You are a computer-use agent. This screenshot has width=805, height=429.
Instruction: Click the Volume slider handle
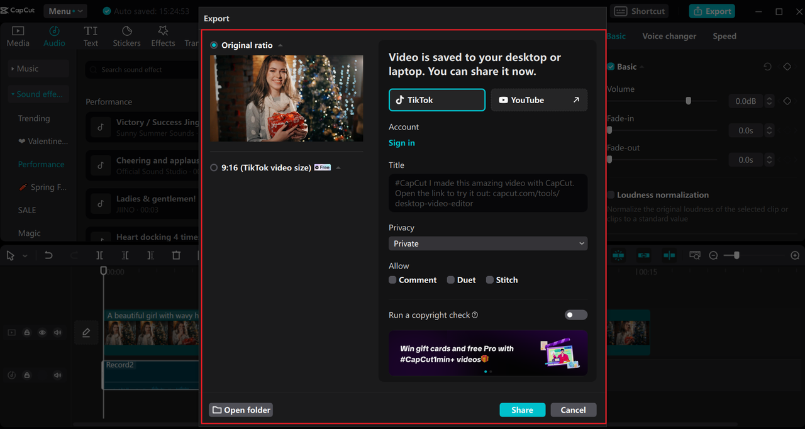click(688, 101)
